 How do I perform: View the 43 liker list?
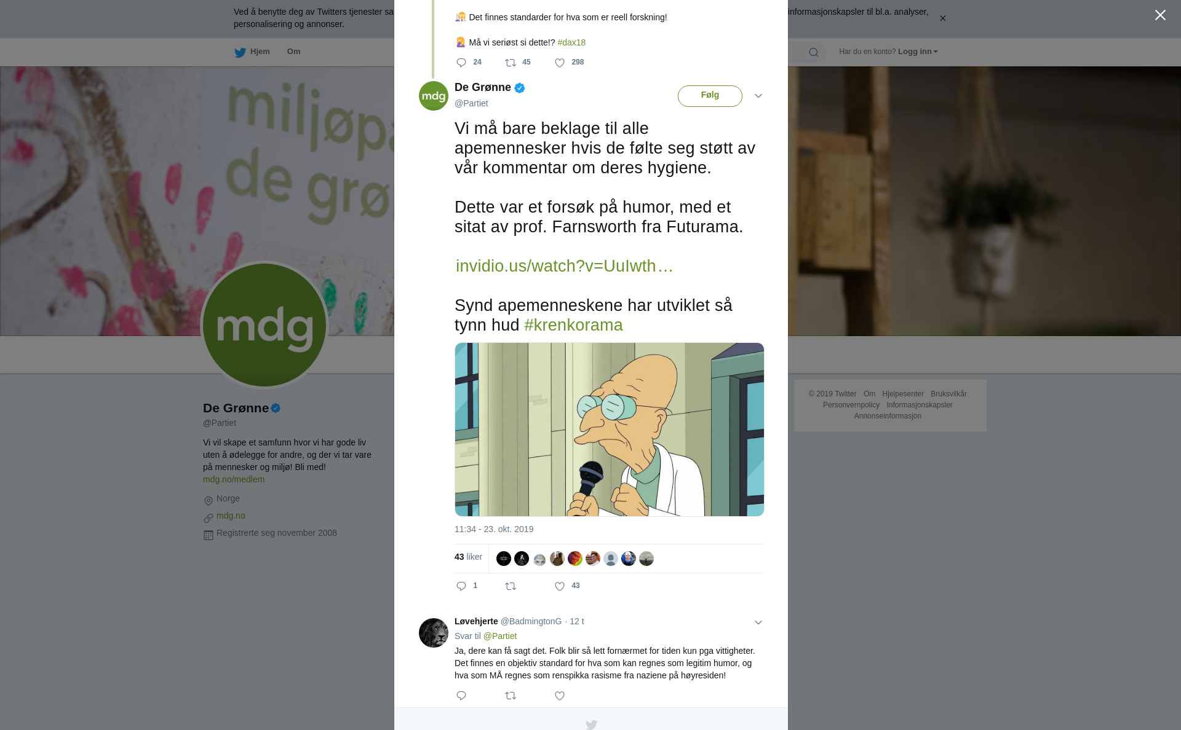pos(468,557)
